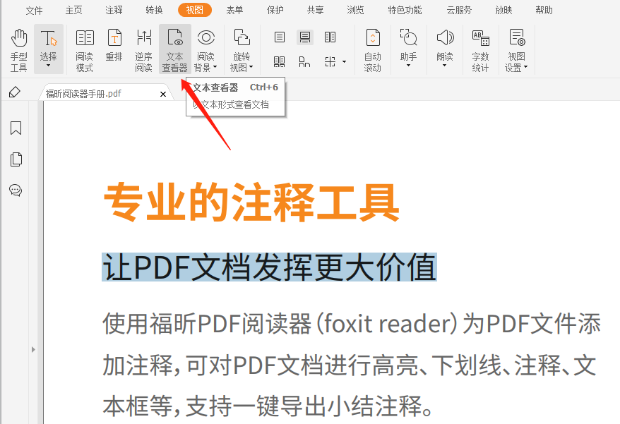
Task: Switch to the 注释 ribbon tab
Action: 114,11
